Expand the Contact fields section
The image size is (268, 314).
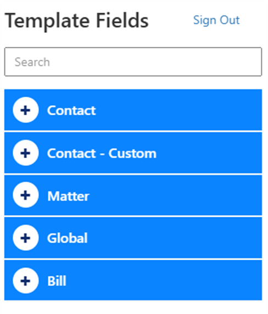(133, 110)
